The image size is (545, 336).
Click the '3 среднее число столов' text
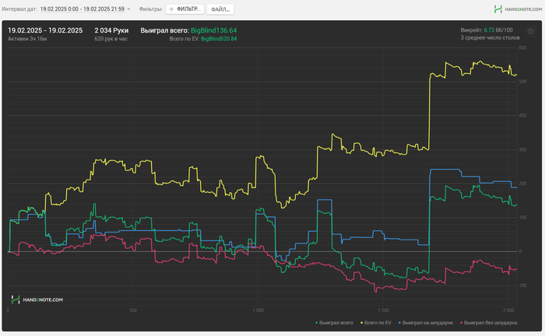pyautogui.click(x=490, y=38)
